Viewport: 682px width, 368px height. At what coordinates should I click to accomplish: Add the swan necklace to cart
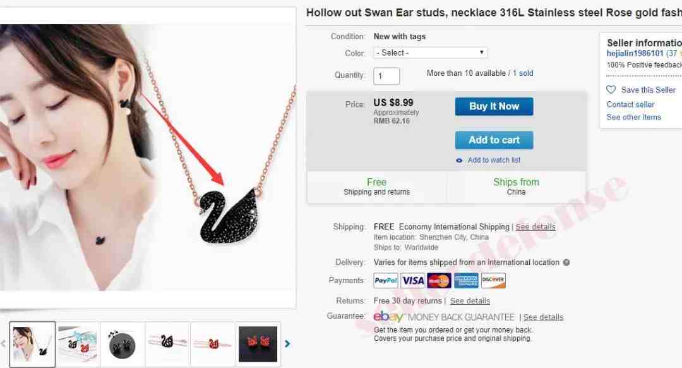point(494,140)
